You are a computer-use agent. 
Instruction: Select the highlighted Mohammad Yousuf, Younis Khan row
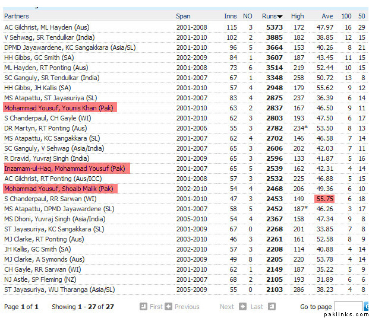pyautogui.click(x=60, y=108)
